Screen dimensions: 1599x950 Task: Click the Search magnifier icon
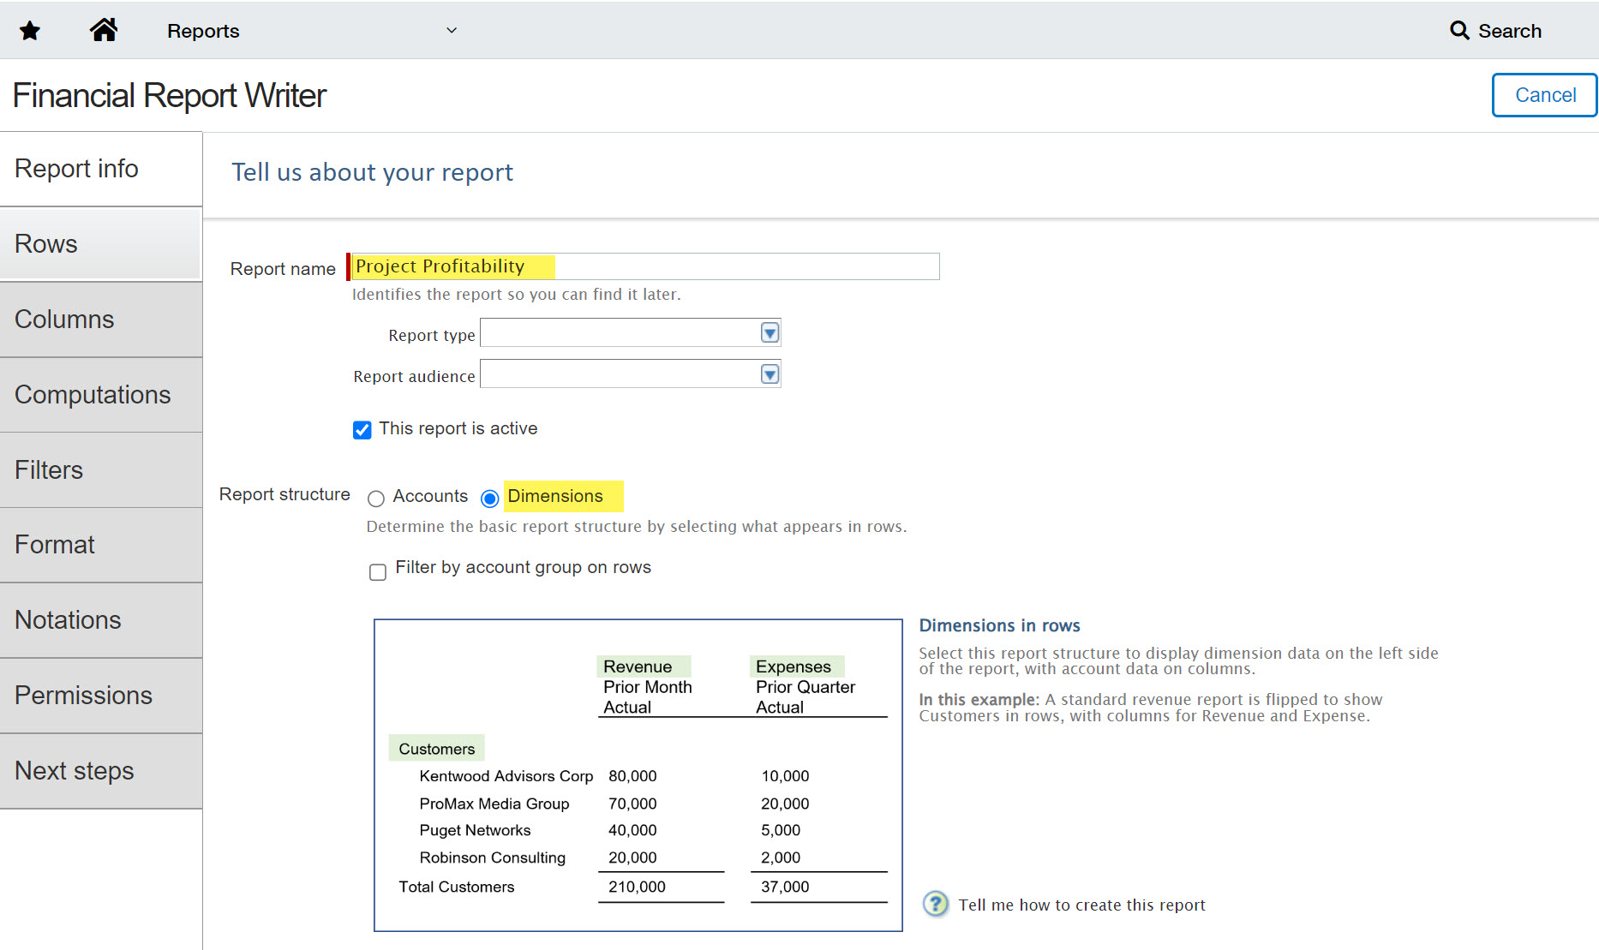click(x=1458, y=31)
